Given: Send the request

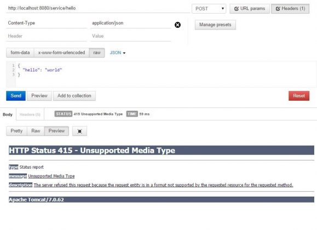Looking at the screenshot, I should pyautogui.click(x=16, y=96).
